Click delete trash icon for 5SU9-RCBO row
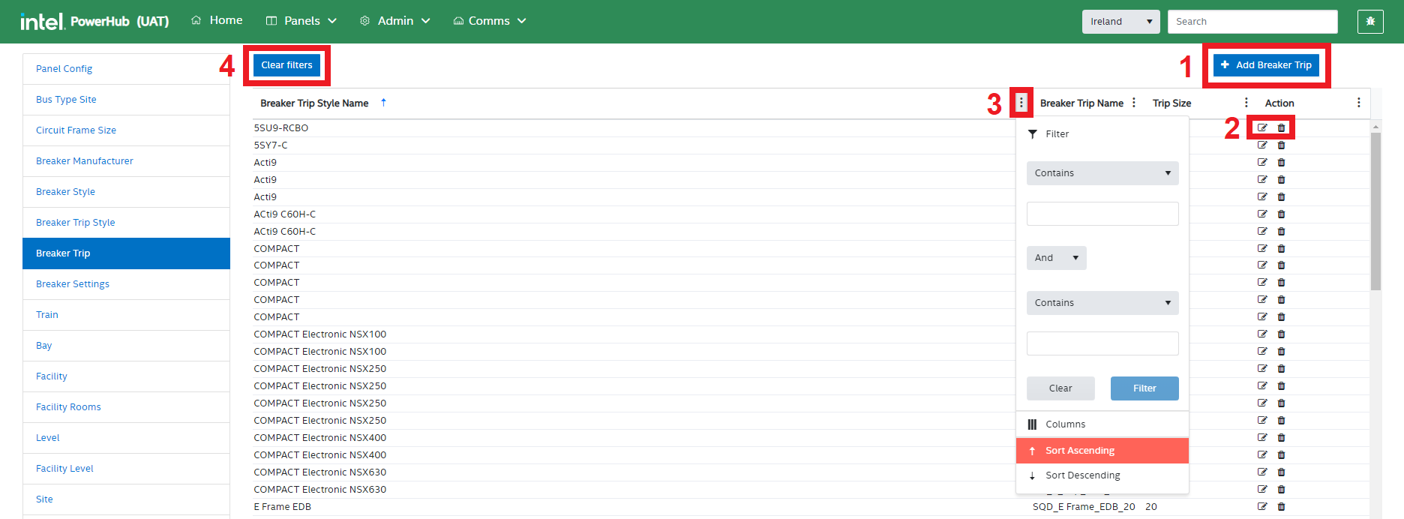 pyautogui.click(x=1281, y=128)
